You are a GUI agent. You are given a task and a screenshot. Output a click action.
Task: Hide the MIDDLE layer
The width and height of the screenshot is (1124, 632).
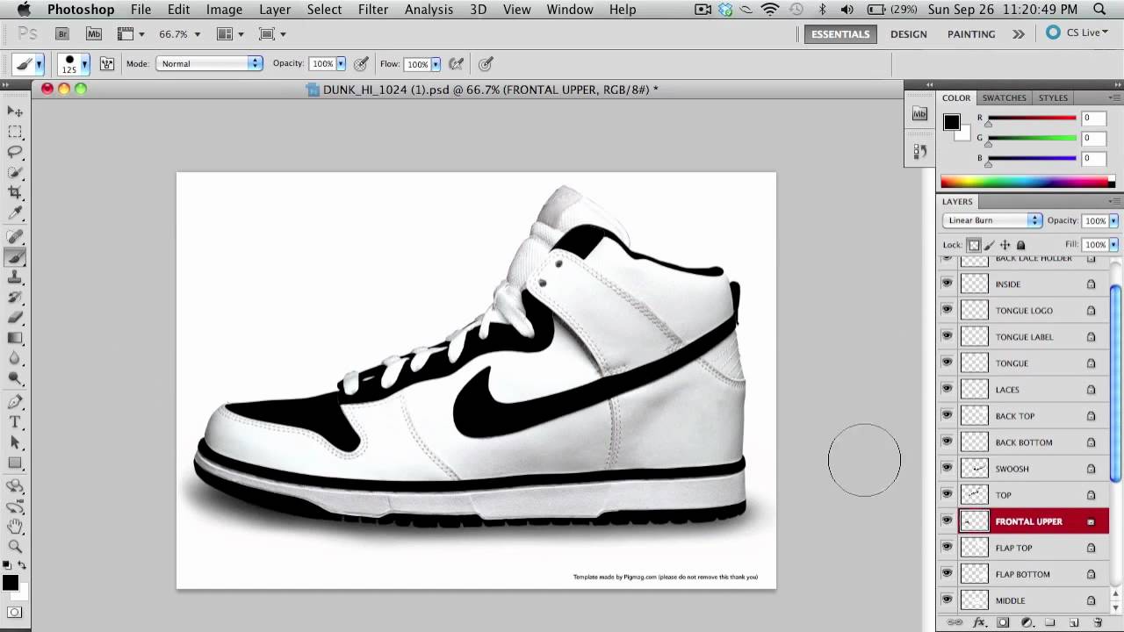click(947, 600)
